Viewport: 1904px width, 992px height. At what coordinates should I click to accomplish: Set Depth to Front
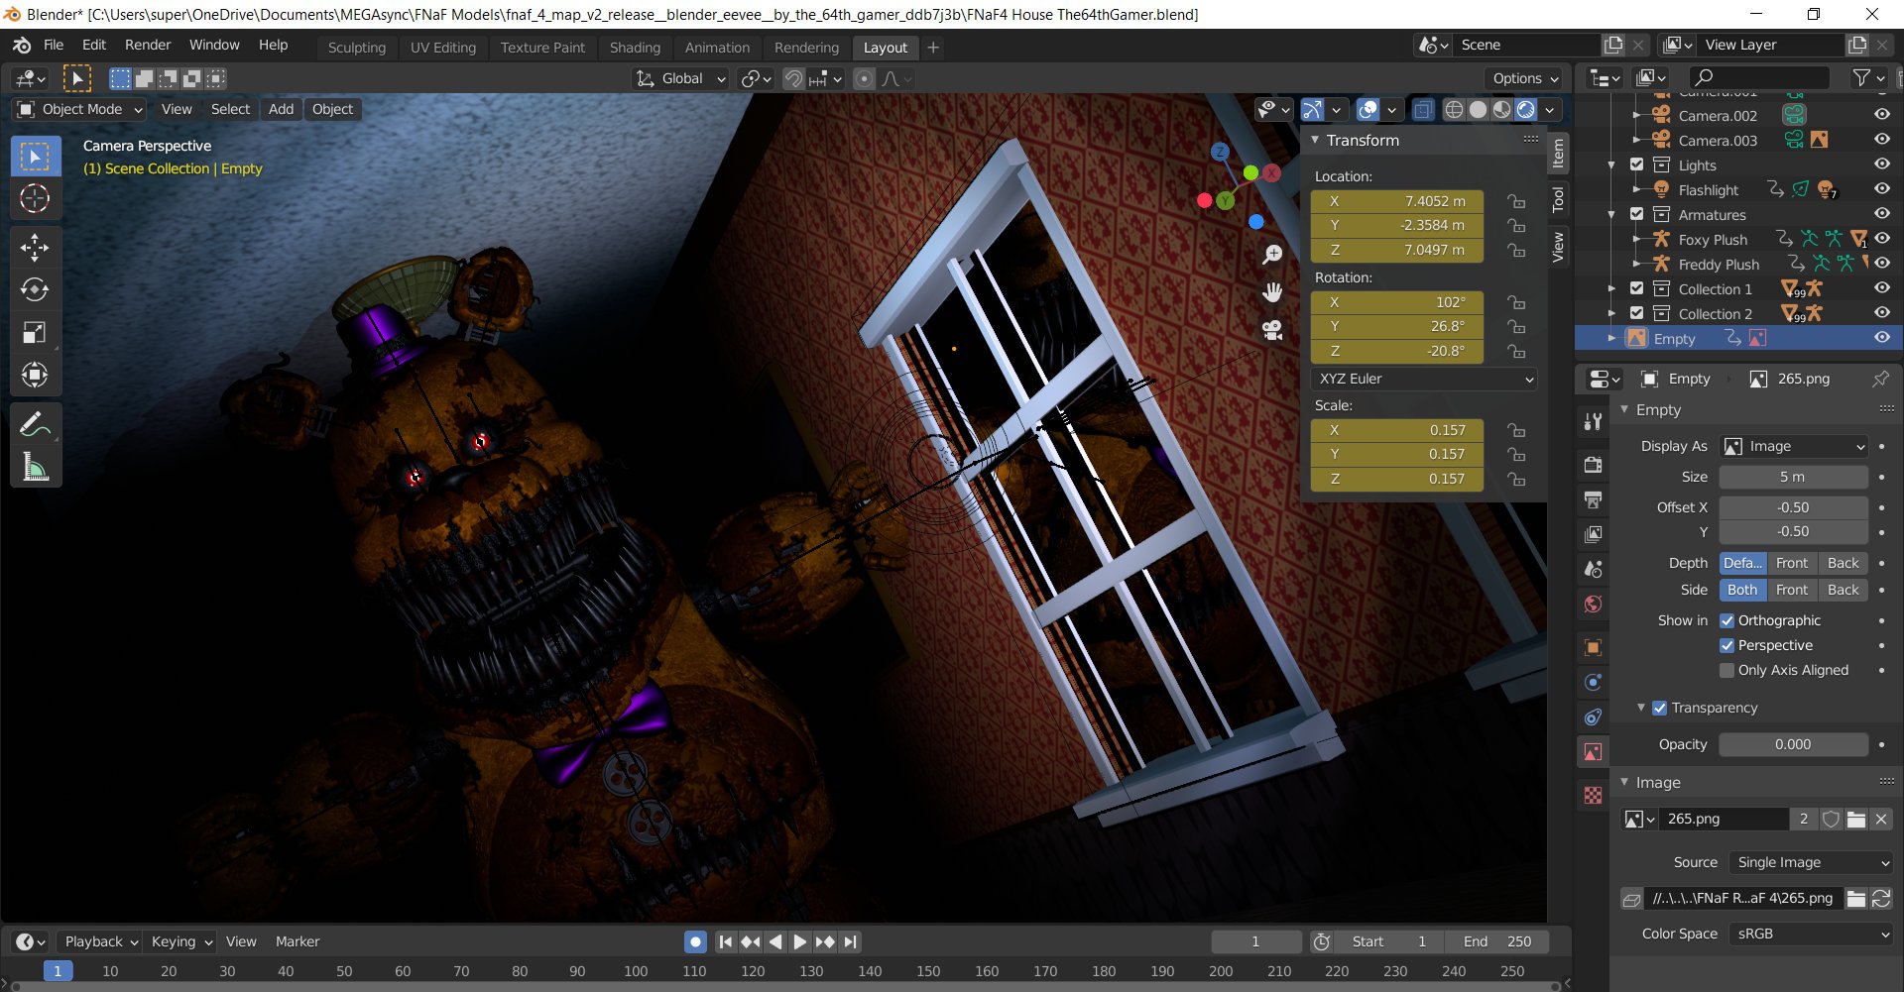pos(1791,563)
